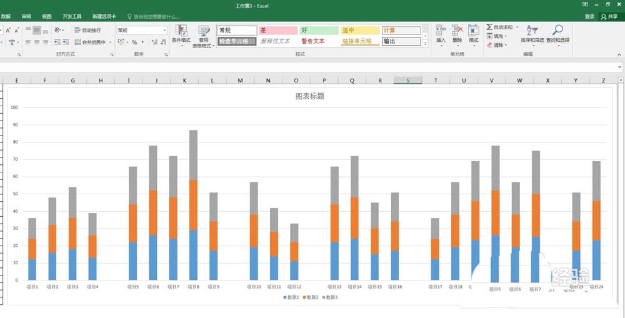This screenshot has height=318, width=625.
Task: Collapse the ribbon with chevron
Action: 619,54
